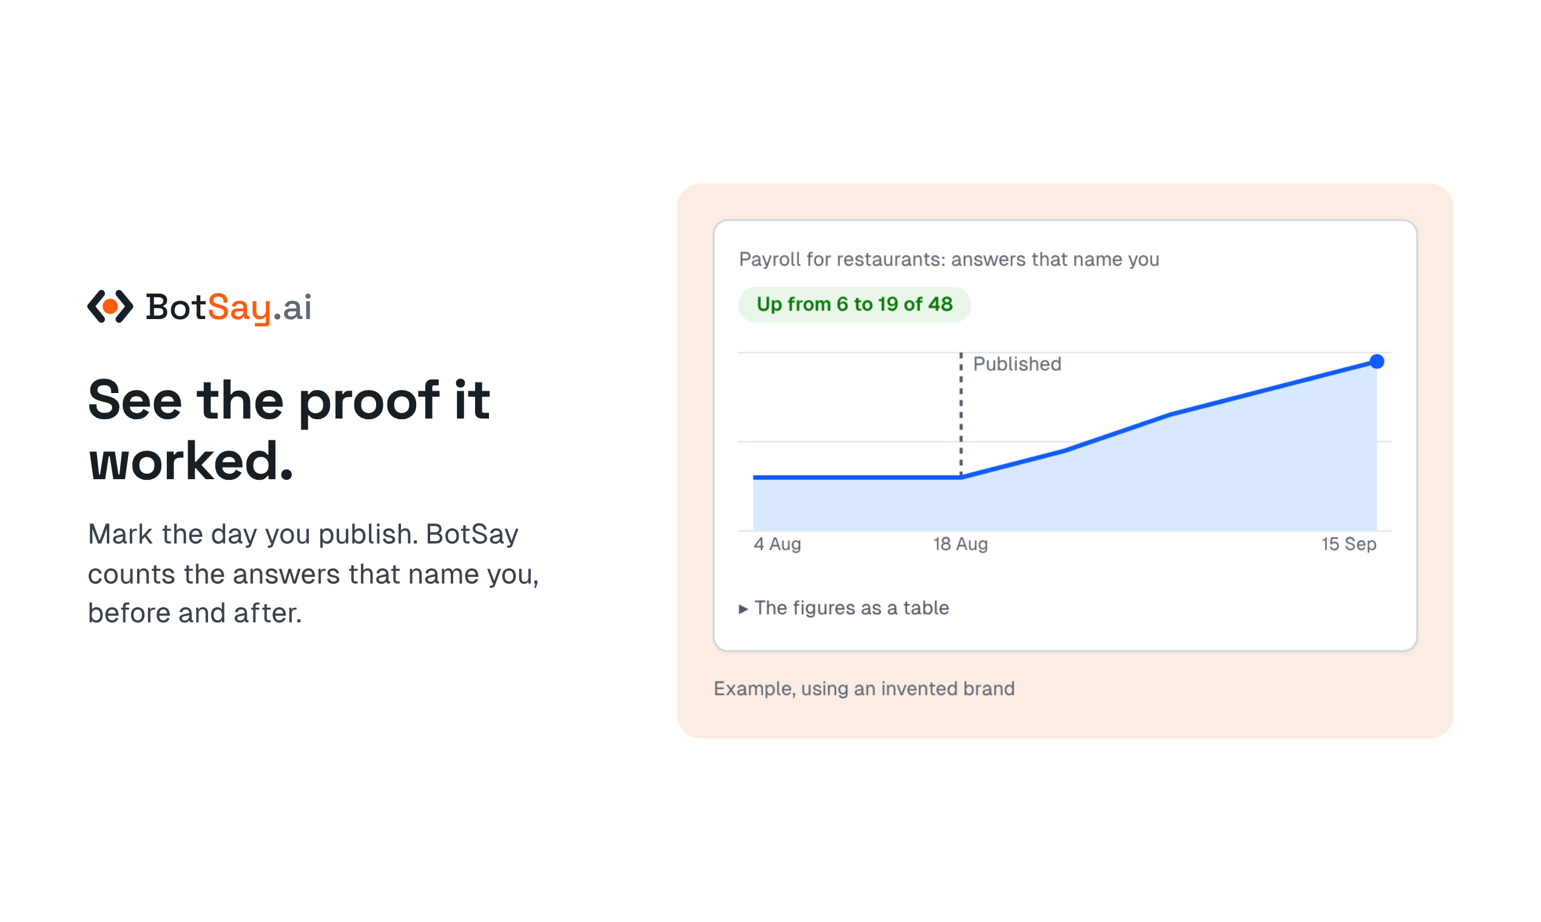Screen dimensions: 1541x922
Task: Click the 'Published' label on the chart
Action: point(1017,364)
